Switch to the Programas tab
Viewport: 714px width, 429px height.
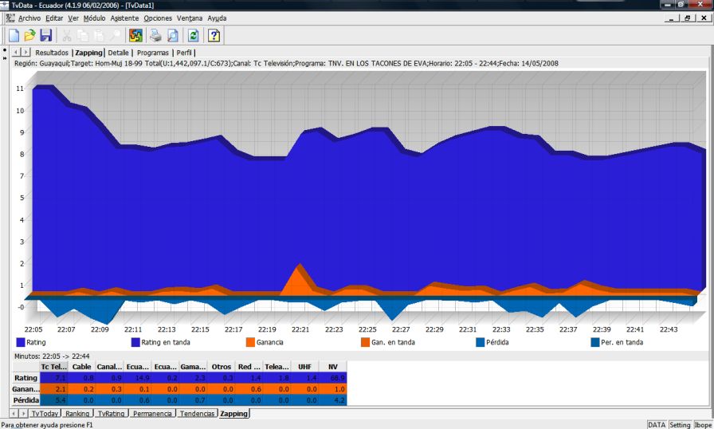152,53
